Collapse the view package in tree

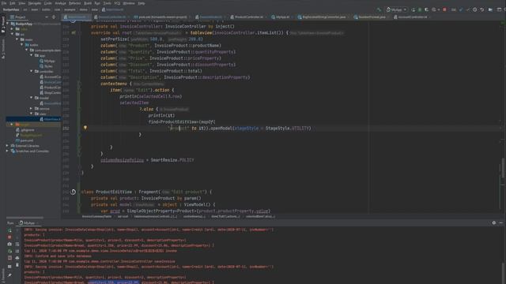pos(32,114)
